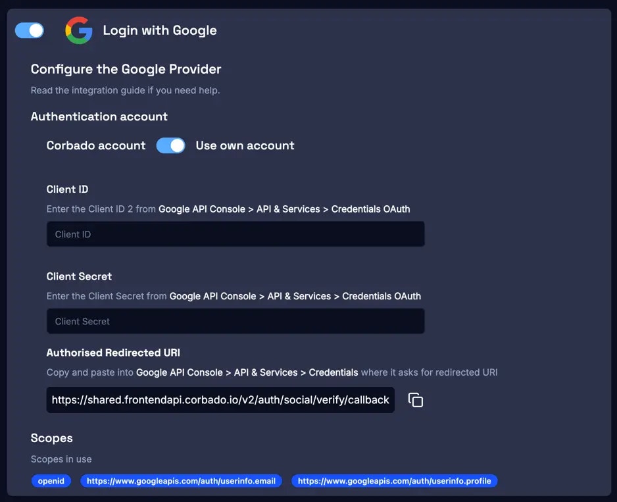Screen dimensions: 617x502
Task: Click the Scopes in use label
Action: (x=61, y=459)
